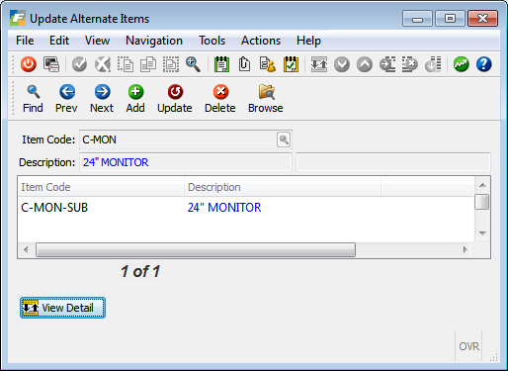Click the View Detail button
The height and width of the screenshot is (371, 508).
[x=62, y=308]
